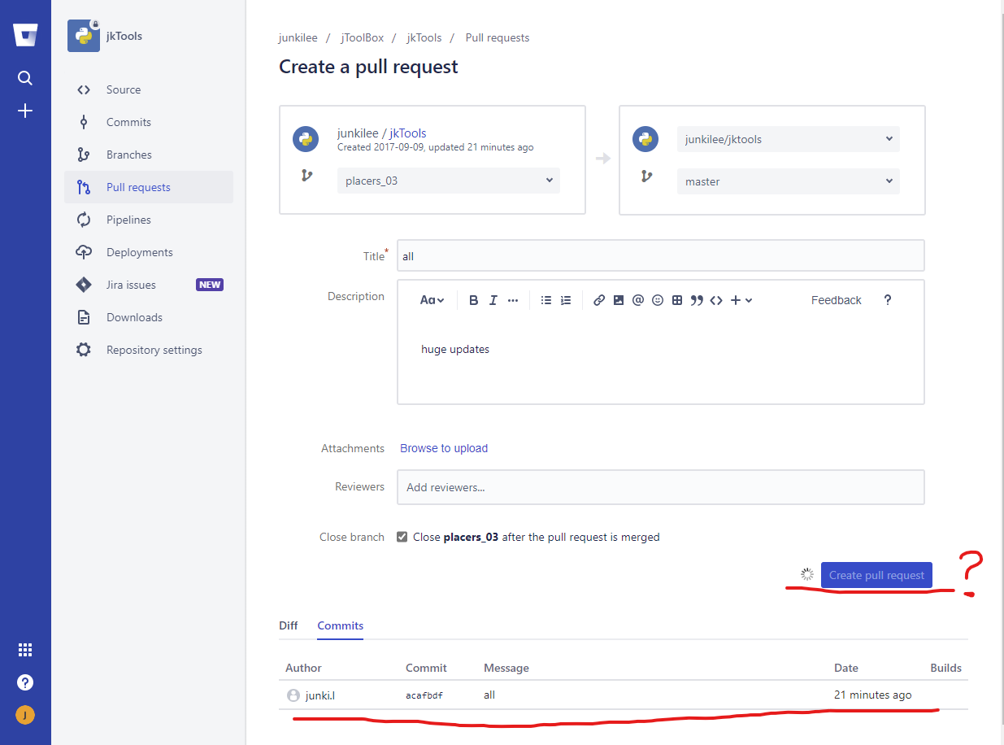Open Browse to upload for attachments
The height and width of the screenshot is (745, 1004).
[443, 448]
